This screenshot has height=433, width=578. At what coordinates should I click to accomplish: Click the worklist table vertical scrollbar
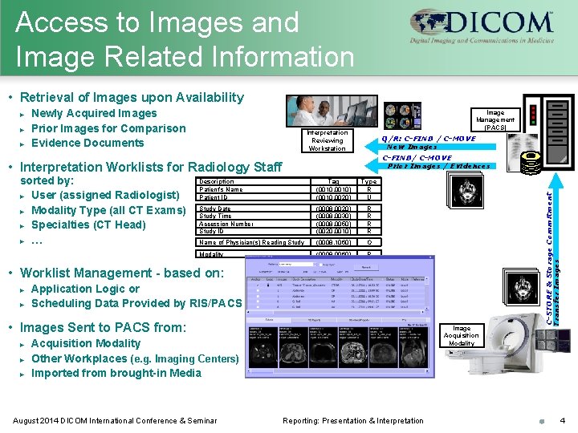[x=427, y=293]
